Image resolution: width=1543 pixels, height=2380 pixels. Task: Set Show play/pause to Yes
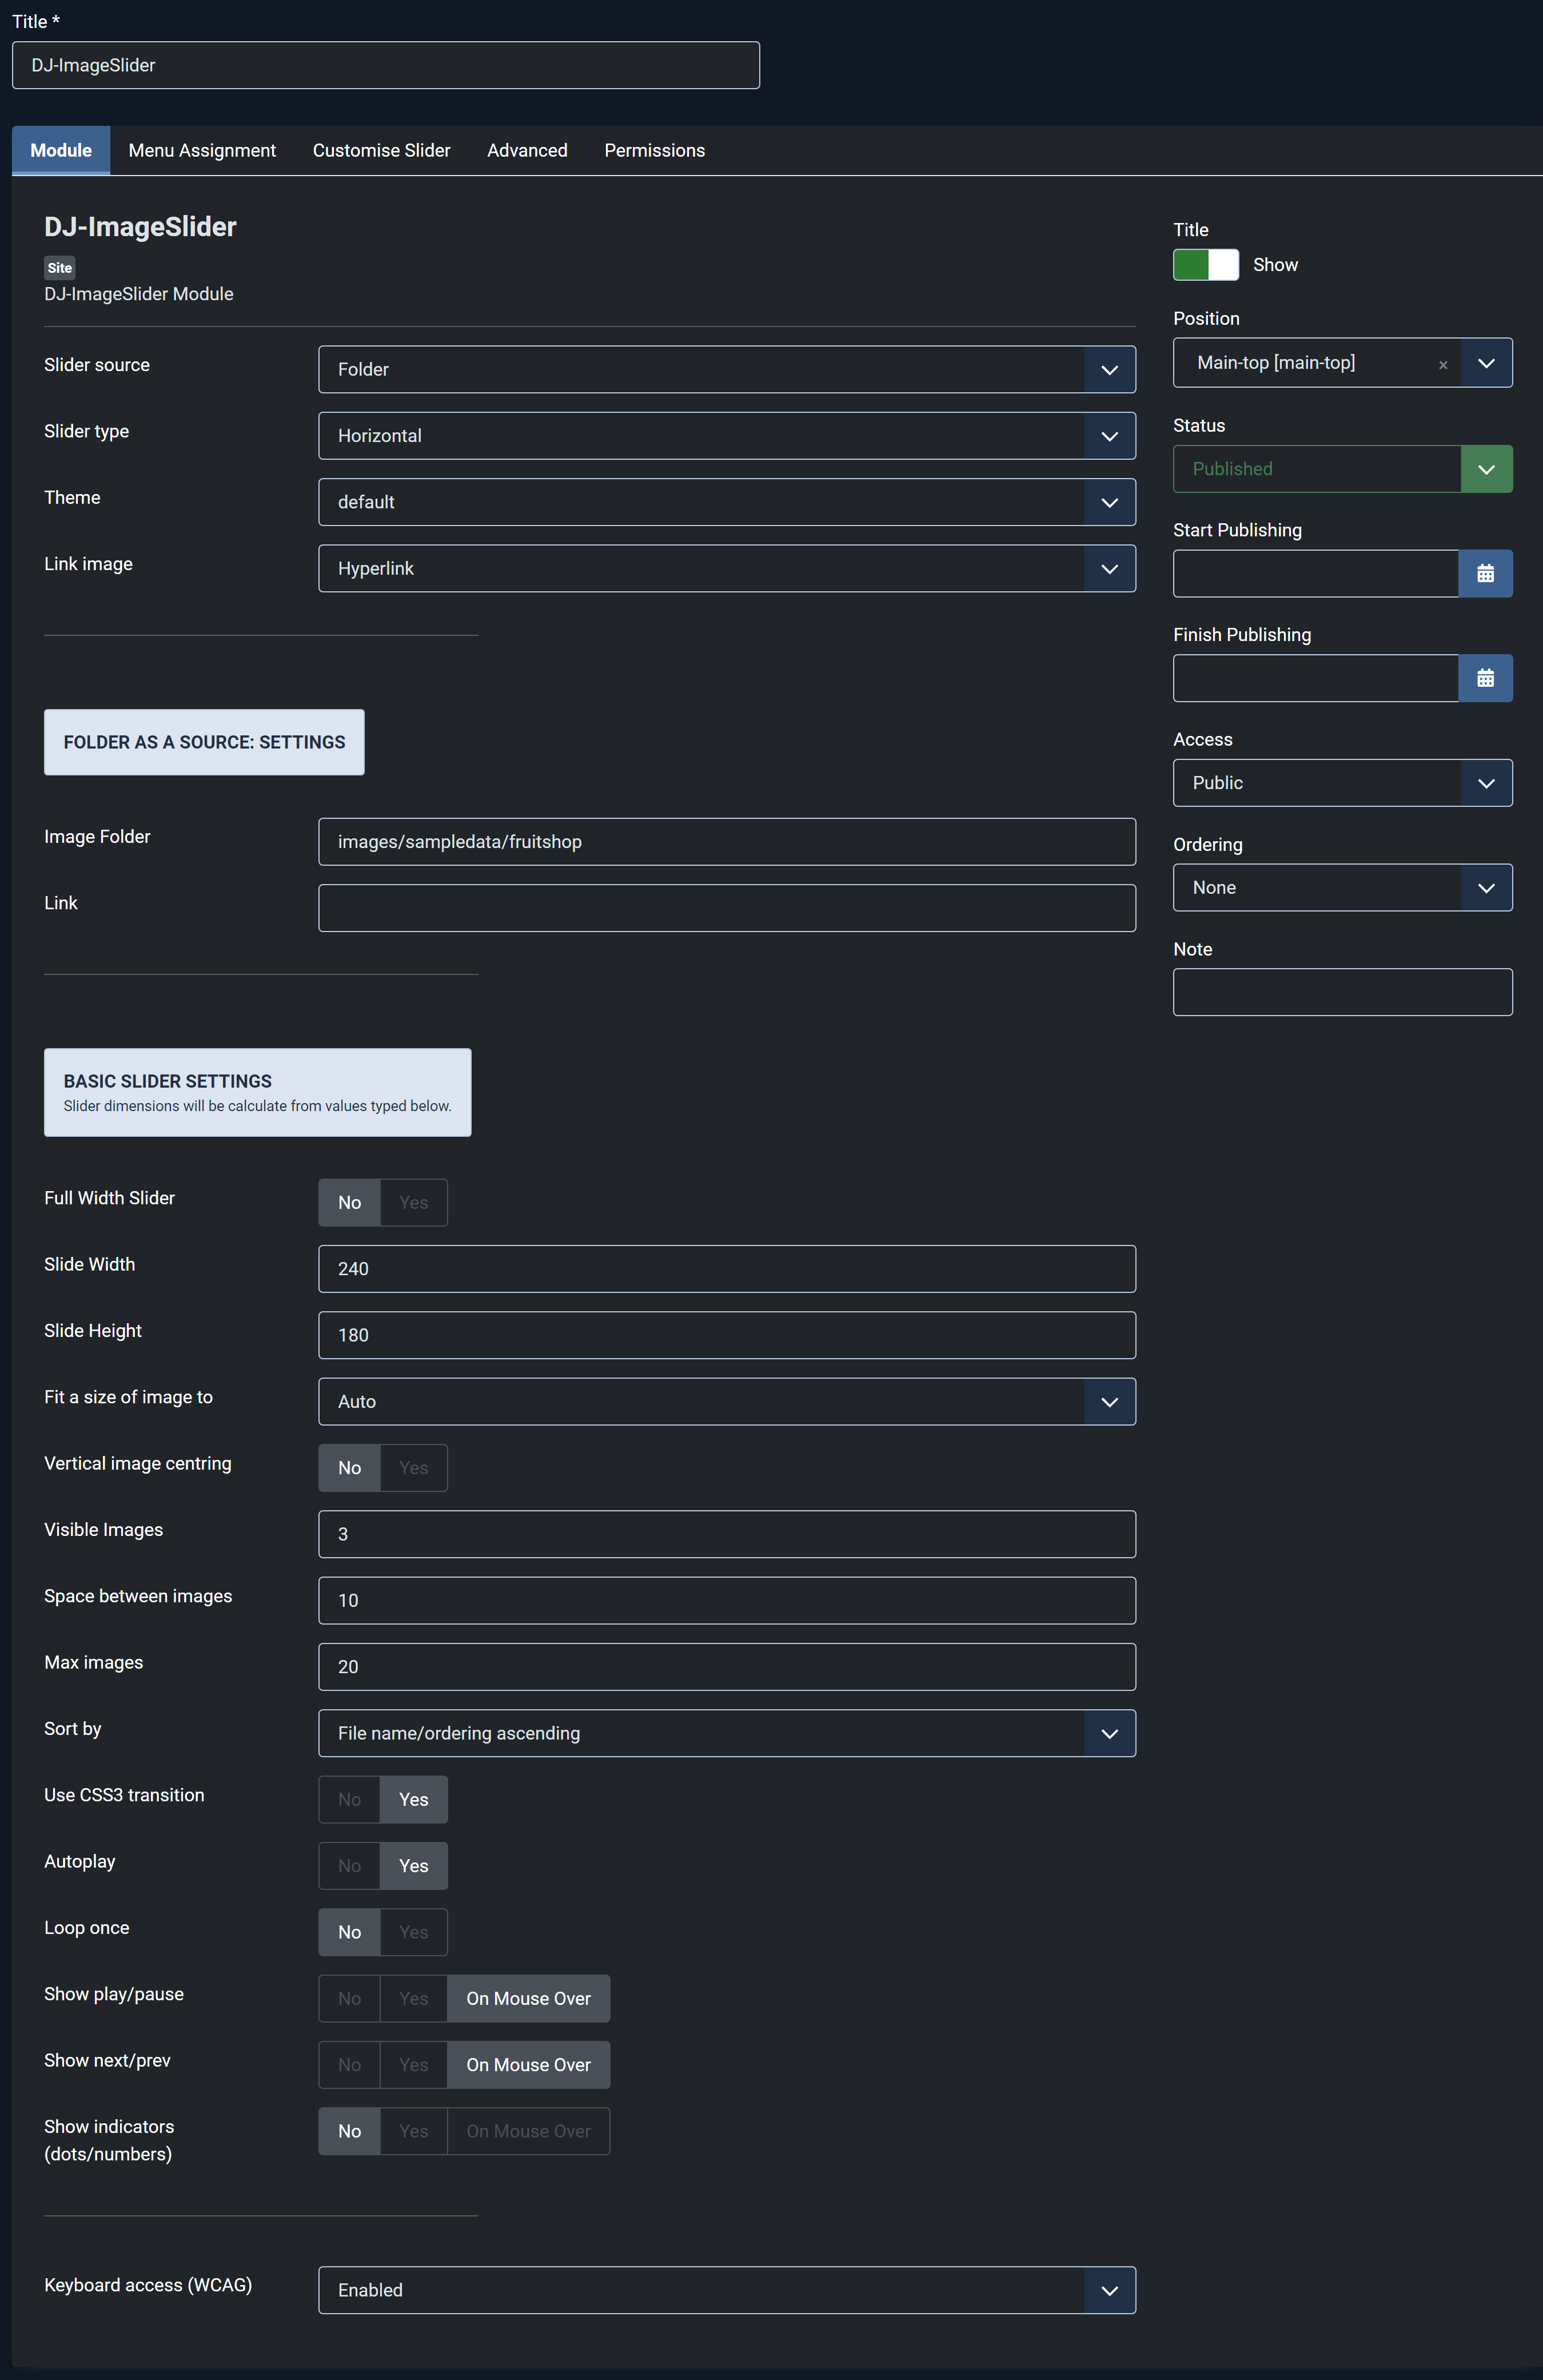point(413,1999)
